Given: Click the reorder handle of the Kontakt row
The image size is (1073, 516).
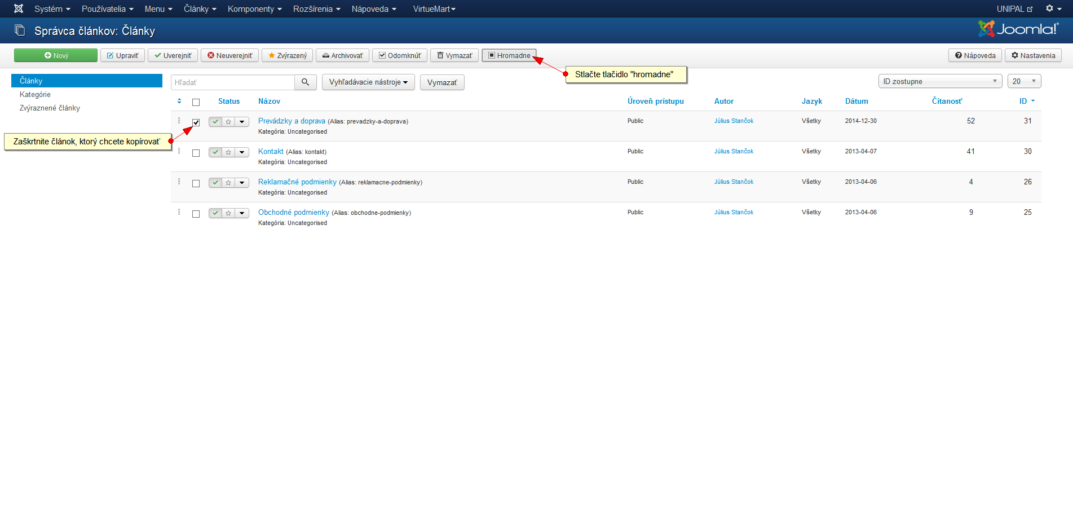Looking at the screenshot, I should point(179,151).
